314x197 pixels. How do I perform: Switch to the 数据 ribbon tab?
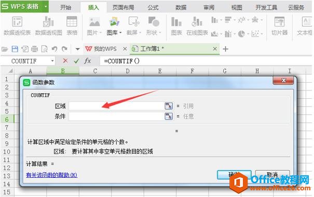pyautogui.click(x=181, y=8)
